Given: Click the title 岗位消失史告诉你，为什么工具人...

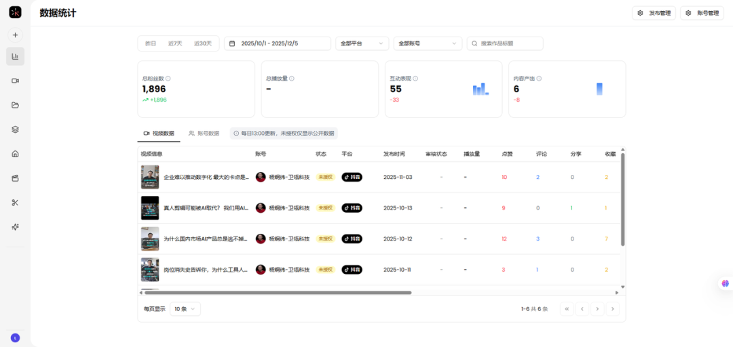Looking at the screenshot, I should 206,270.
